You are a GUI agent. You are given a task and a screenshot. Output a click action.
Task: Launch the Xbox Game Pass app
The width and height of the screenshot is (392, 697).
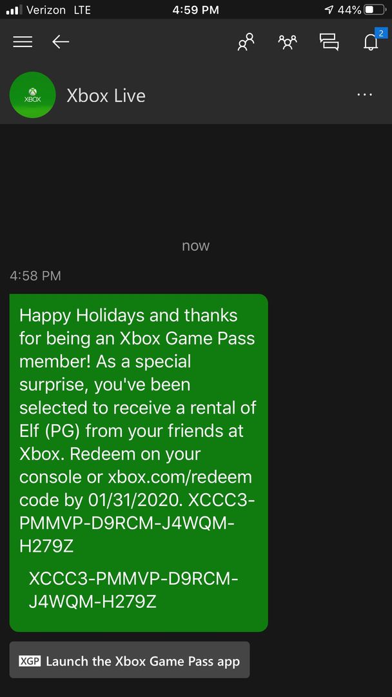point(129,662)
